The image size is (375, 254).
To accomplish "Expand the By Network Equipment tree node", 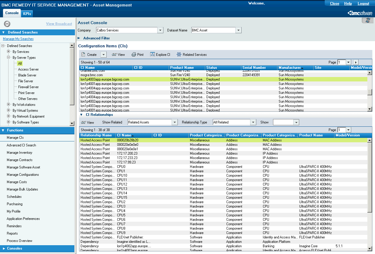I will click(x=9, y=116).
